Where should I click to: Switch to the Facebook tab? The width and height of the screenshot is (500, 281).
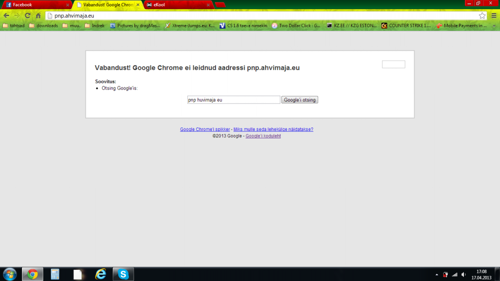point(34,5)
